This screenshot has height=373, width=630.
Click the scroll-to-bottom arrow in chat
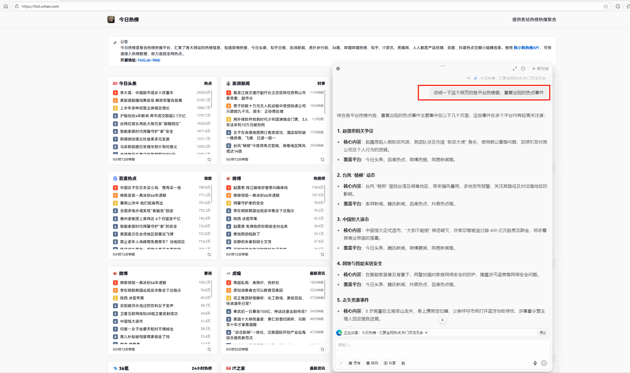442,319
